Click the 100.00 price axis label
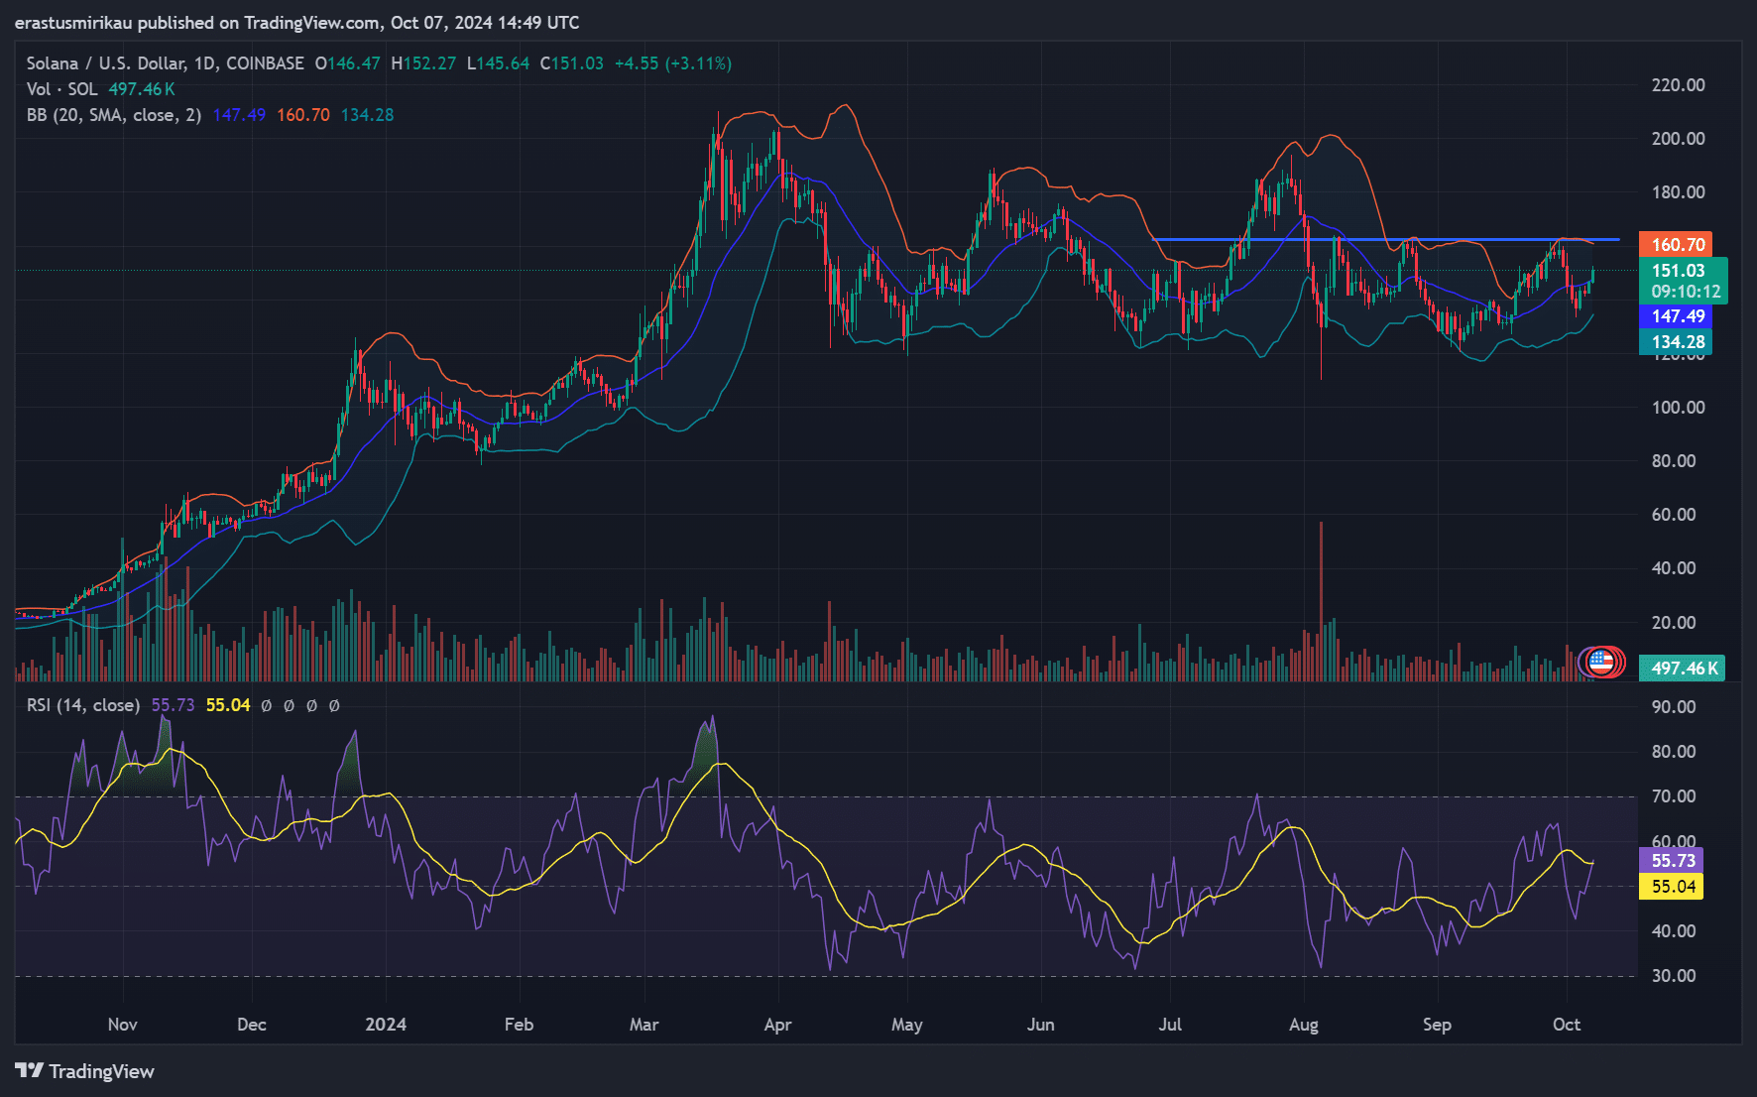The height and width of the screenshot is (1097, 1757). pos(1678,408)
